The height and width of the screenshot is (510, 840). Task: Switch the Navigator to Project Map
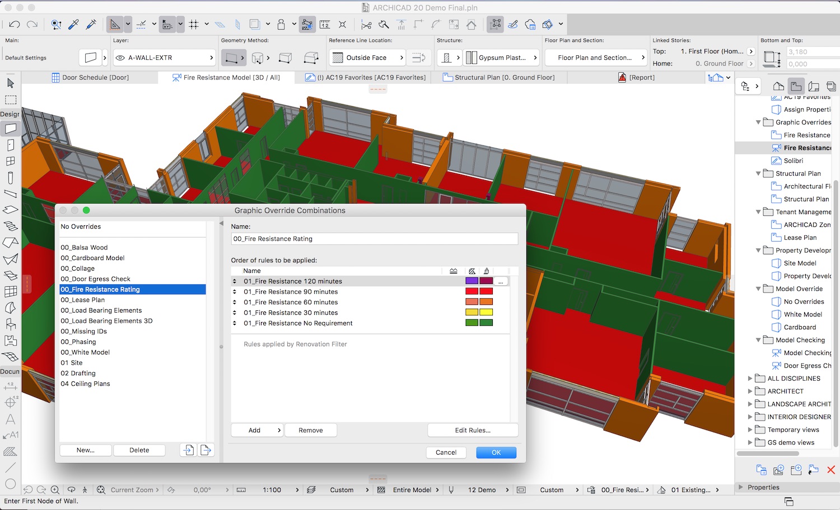778,86
